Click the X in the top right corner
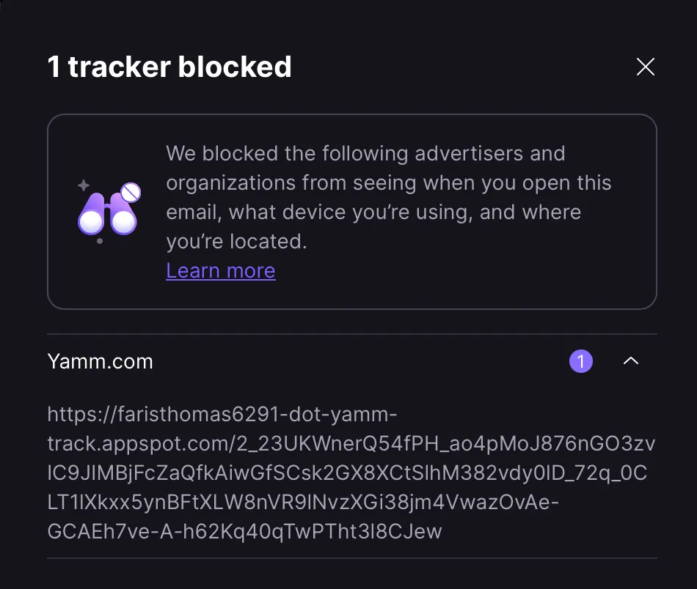The width and height of the screenshot is (697, 589). [645, 67]
